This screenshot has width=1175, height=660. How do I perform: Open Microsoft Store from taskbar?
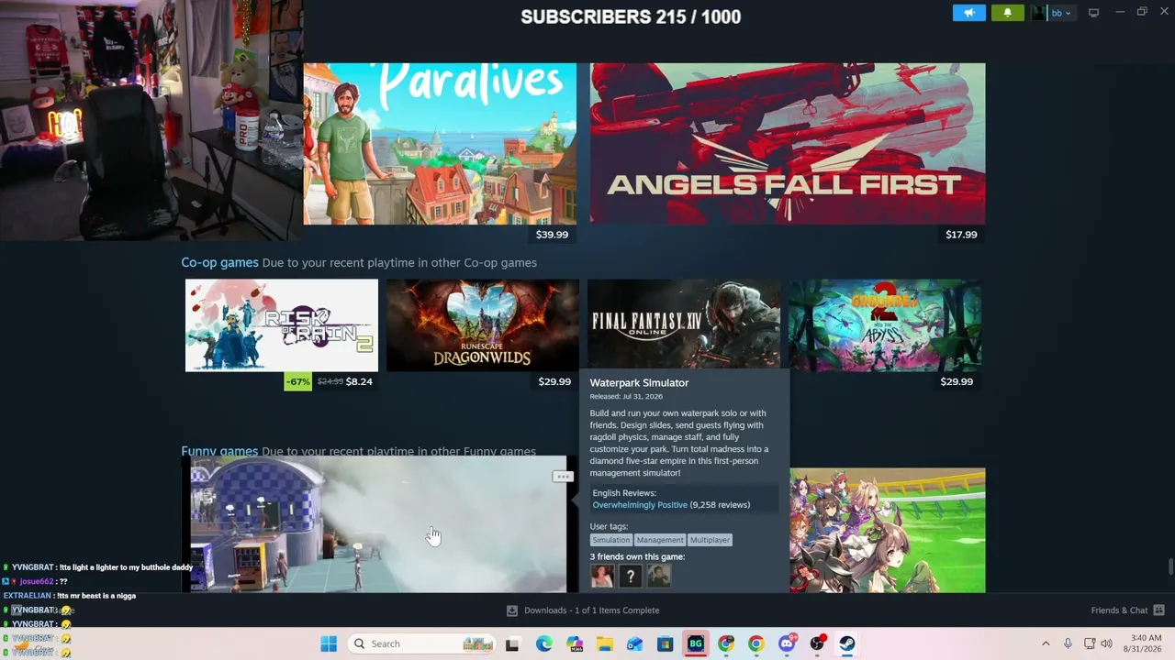(666, 643)
